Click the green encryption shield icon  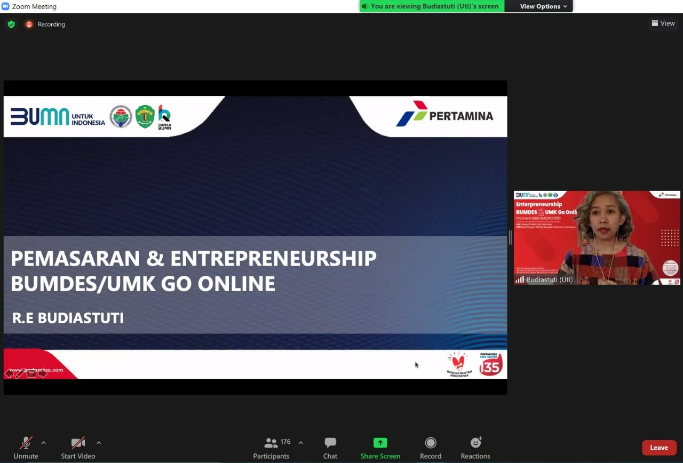(11, 24)
